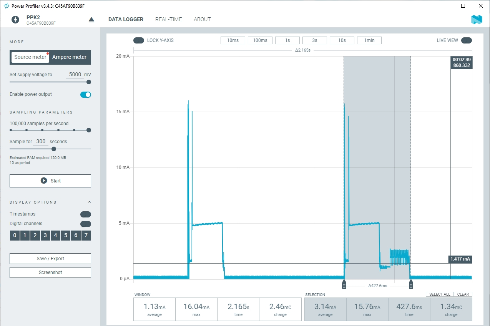Toggle the Live View switch

(467, 40)
